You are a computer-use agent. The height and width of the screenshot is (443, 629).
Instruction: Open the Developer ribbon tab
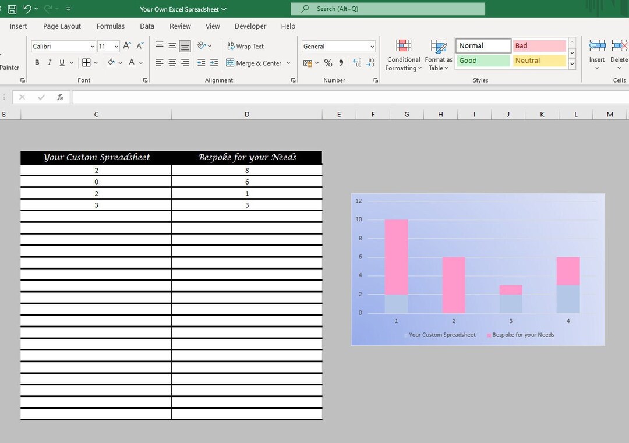tap(250, 26)
